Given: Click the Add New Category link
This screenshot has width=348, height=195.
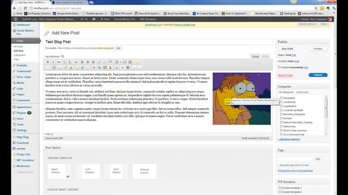Looking at the screenshot, I should click(289, 139).
